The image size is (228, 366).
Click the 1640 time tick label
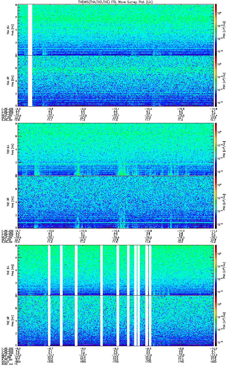(83, 362)
